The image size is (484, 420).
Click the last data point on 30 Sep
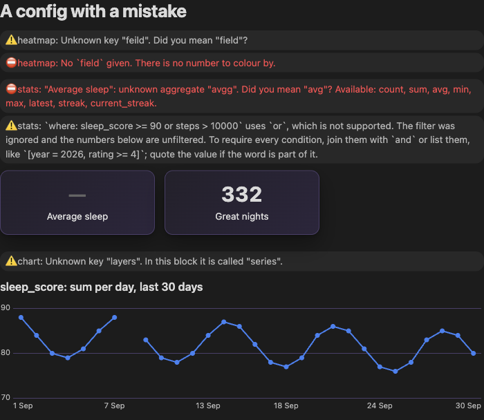pos(473,354)
